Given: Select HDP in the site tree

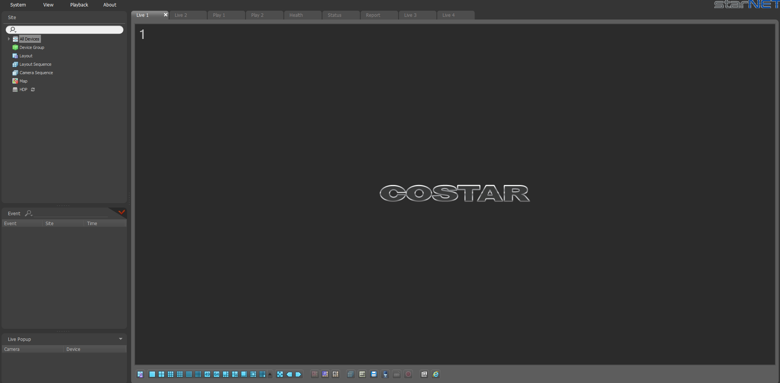Looking at the screenshot, I should coord(23,89).
